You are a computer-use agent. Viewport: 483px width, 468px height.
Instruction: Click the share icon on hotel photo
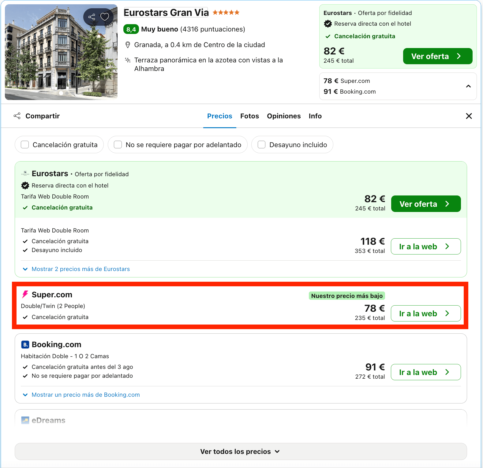(92, 17)
